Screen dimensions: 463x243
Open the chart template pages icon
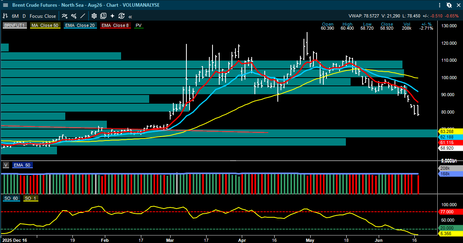(103, 16)
